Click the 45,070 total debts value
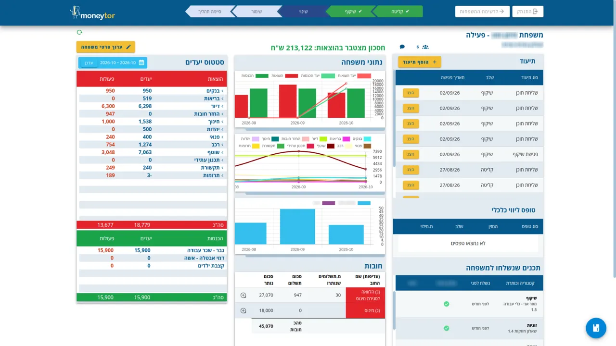This screenshot has height=346, width=616. tap(266, 326)
